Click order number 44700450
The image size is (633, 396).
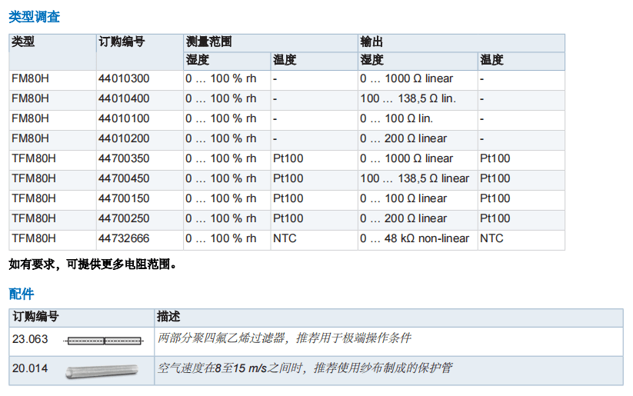coord(124,178)
